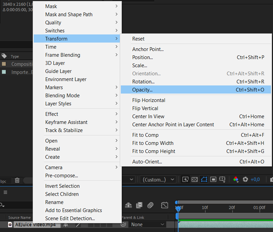This screenshot has height=232, width=273.
Task: Enable Frame Blending filmstrip icon in timeline
Action: coord(139,205)
